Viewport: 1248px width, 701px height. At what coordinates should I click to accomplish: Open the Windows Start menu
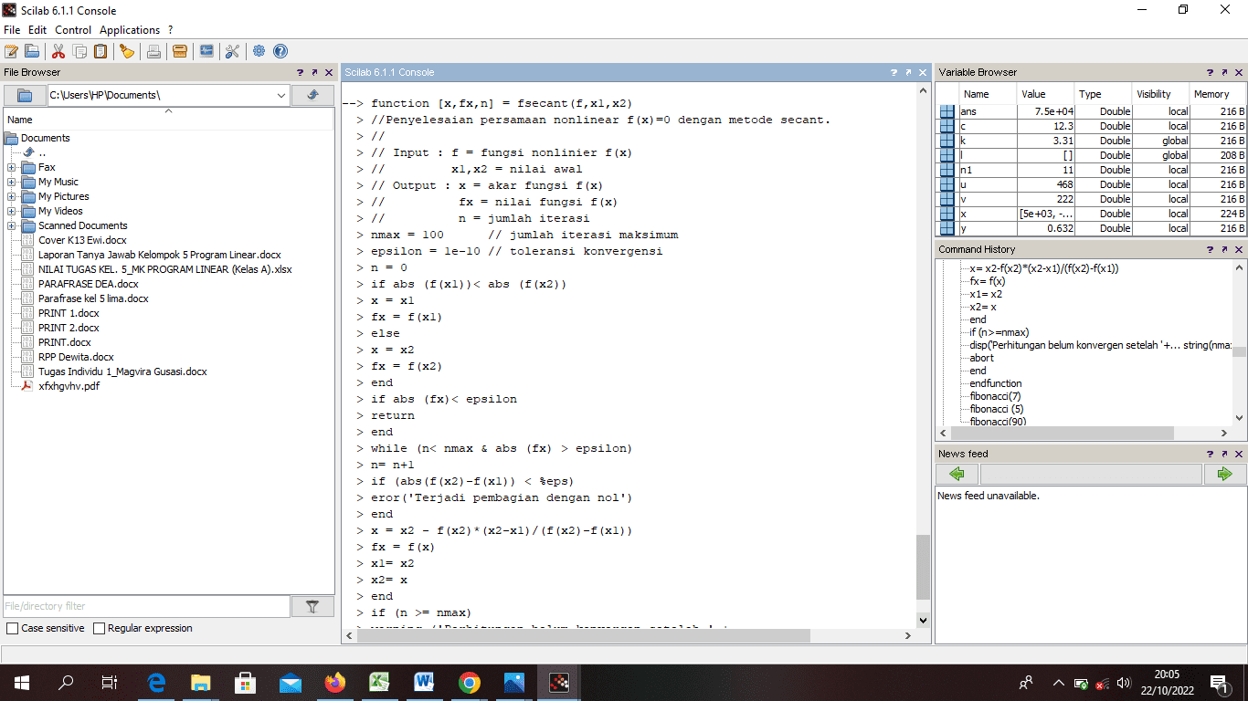pyautogui.click(x=21, y=682)
